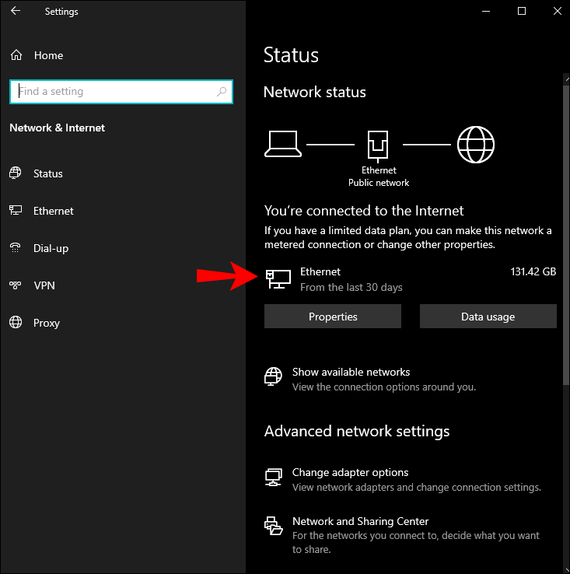Open the Home icon in sidebar

click(x=16, y=55)
